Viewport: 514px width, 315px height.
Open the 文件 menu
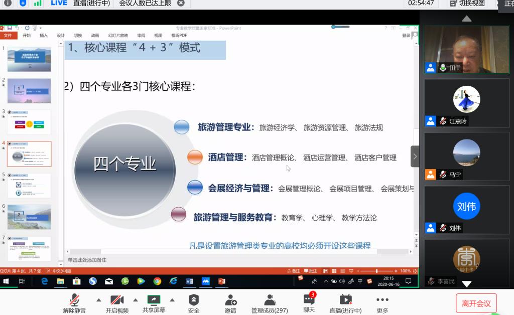click(x=8, y=36)
